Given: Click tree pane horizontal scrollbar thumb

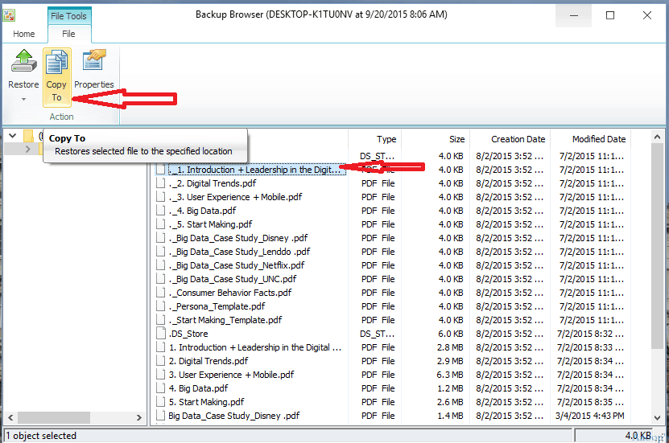Looking at the screenshot, I should click(54, 417).
